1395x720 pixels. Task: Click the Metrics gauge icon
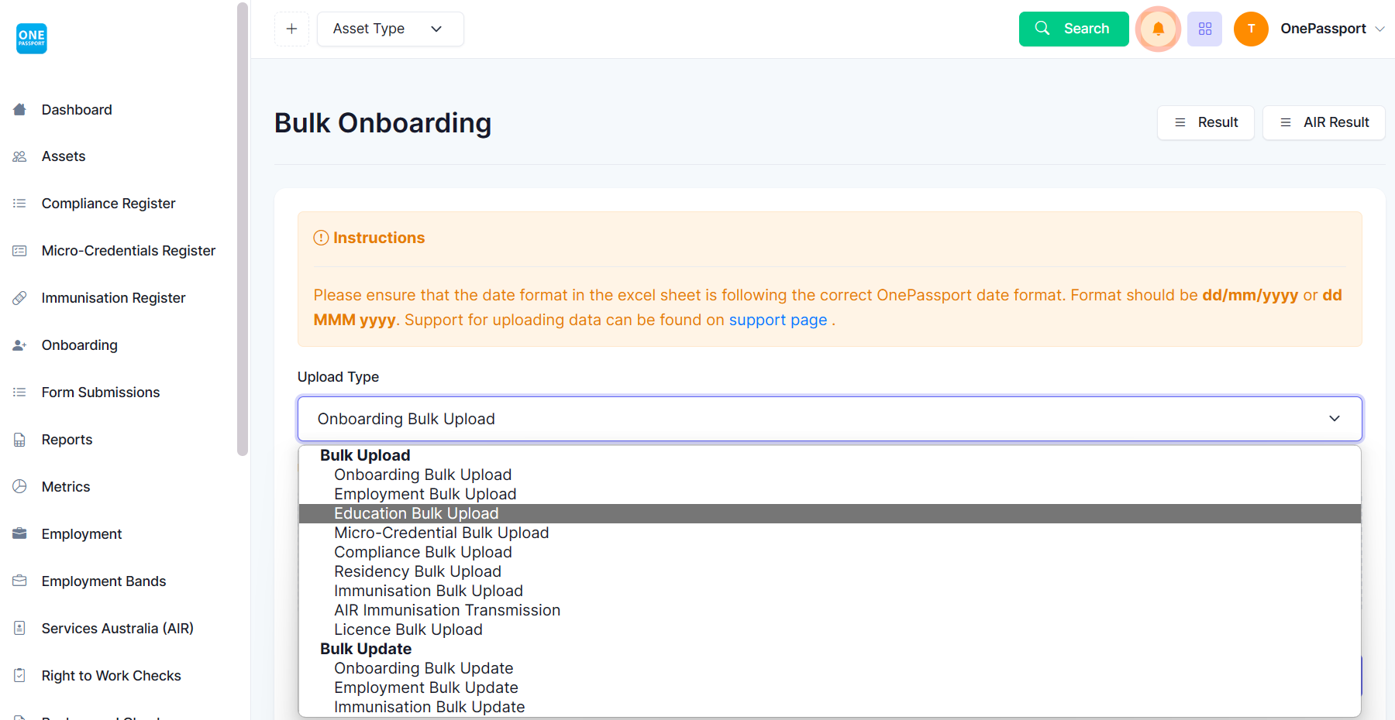[19, 486]
